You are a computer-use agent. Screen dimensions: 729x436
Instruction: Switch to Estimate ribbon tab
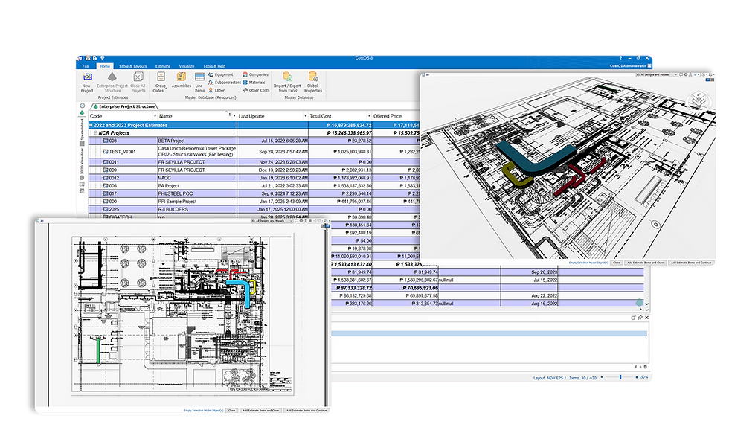coord(163,66)
